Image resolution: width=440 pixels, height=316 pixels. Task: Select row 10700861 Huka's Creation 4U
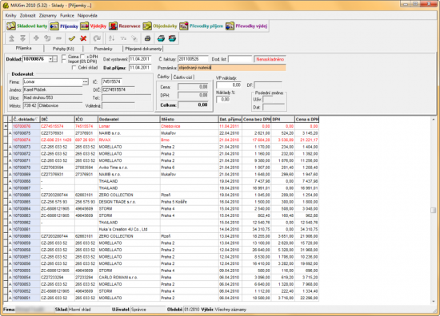[x=162, y=229]
